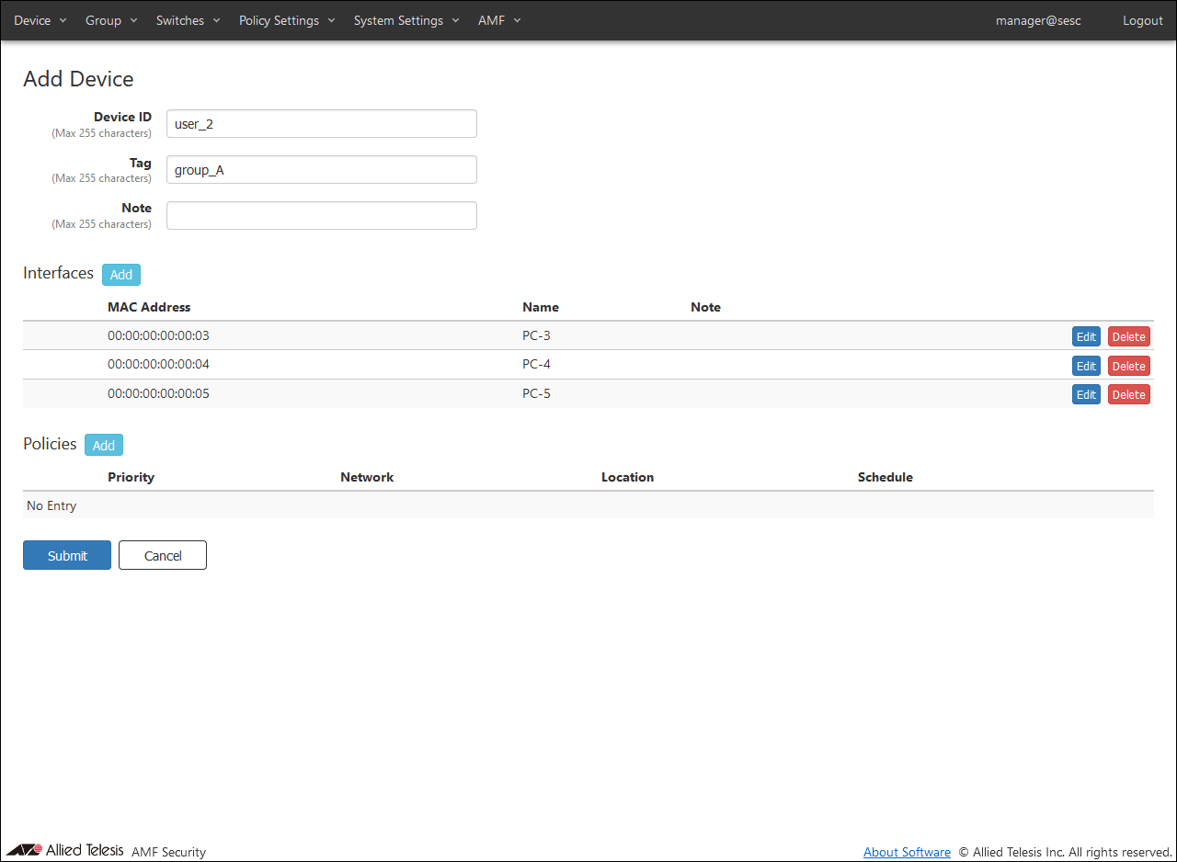Focus the Device ID input field
Image resolution: width=1177 pixels, height=862 pixels.
coord(321,124)
